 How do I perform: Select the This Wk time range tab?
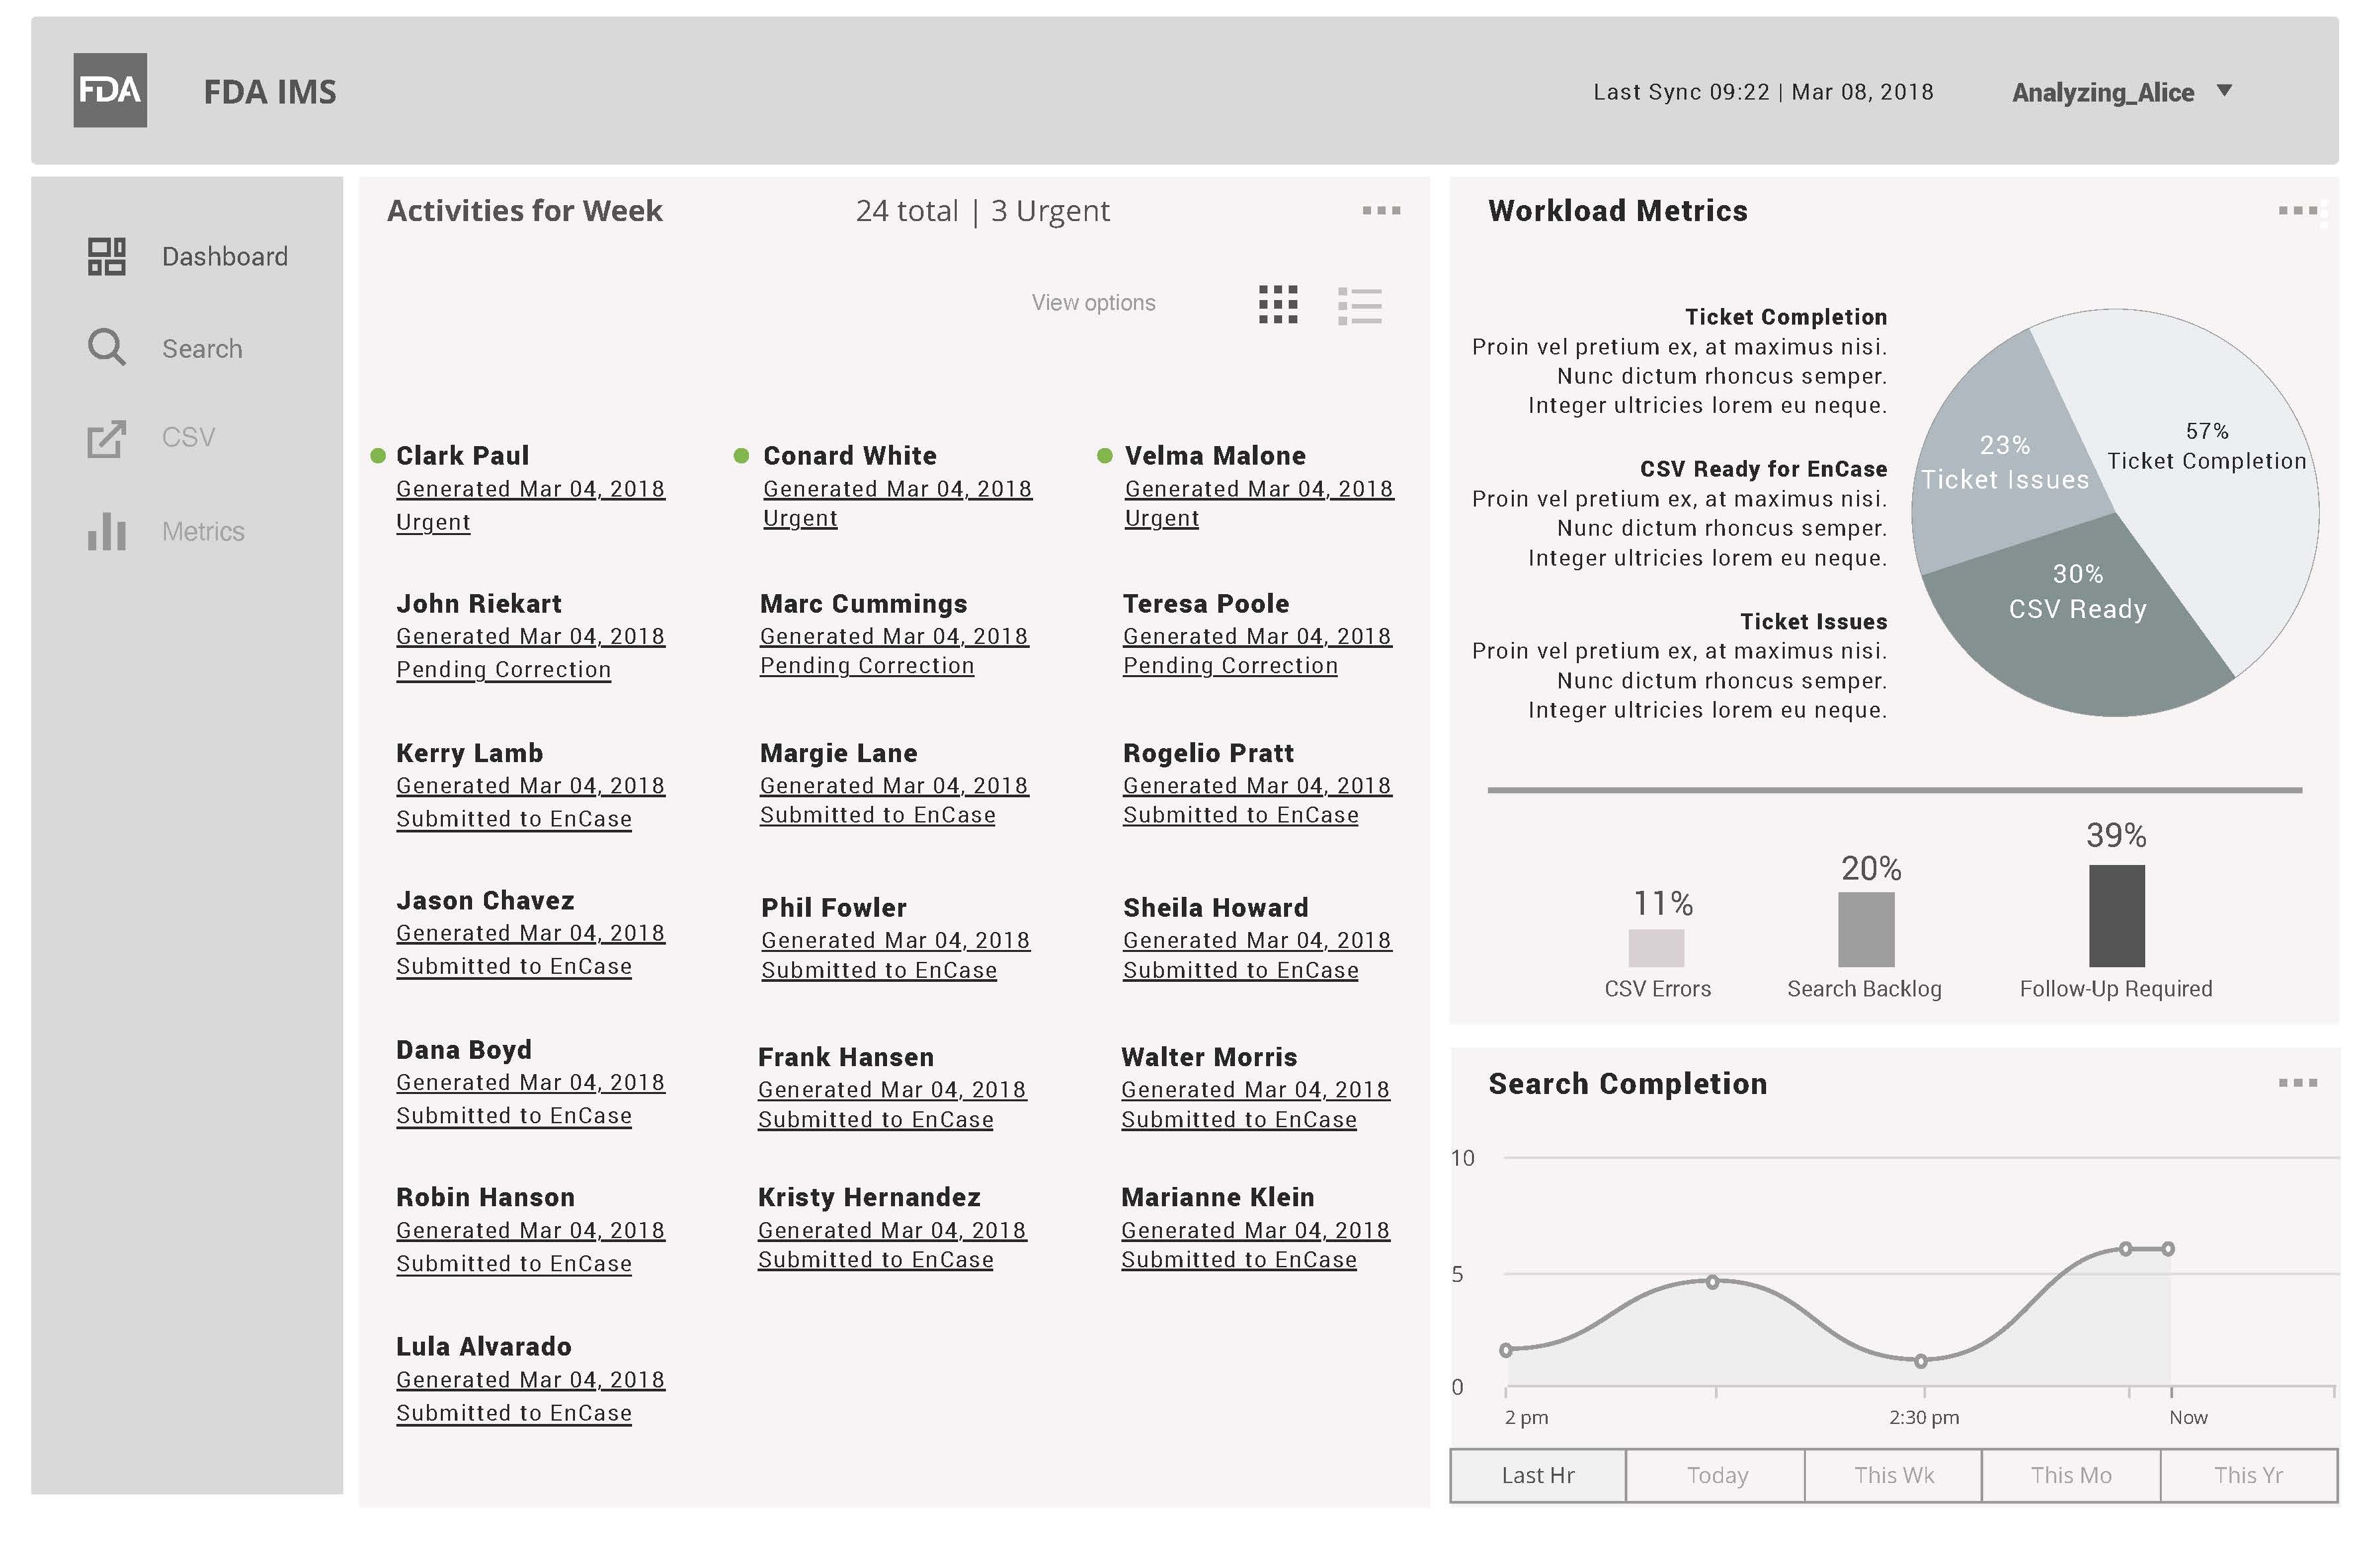[1893, 1475]
